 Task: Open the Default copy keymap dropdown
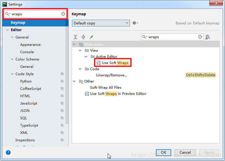tap(101, 23)
